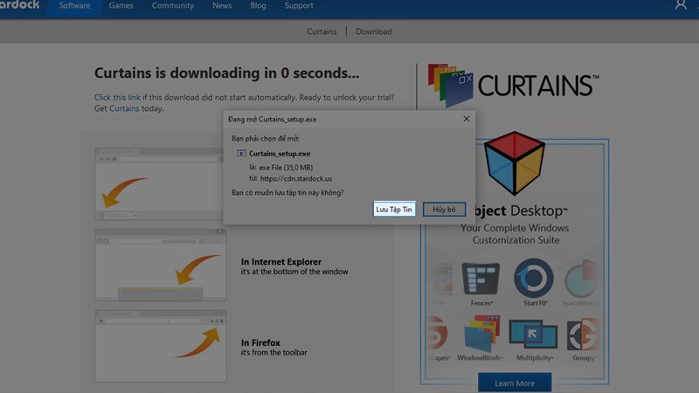Click the 'In Internet Explorer' heading
Viewport: 699px width, 393px height.
pyautogui.click(x=281, y=261)
